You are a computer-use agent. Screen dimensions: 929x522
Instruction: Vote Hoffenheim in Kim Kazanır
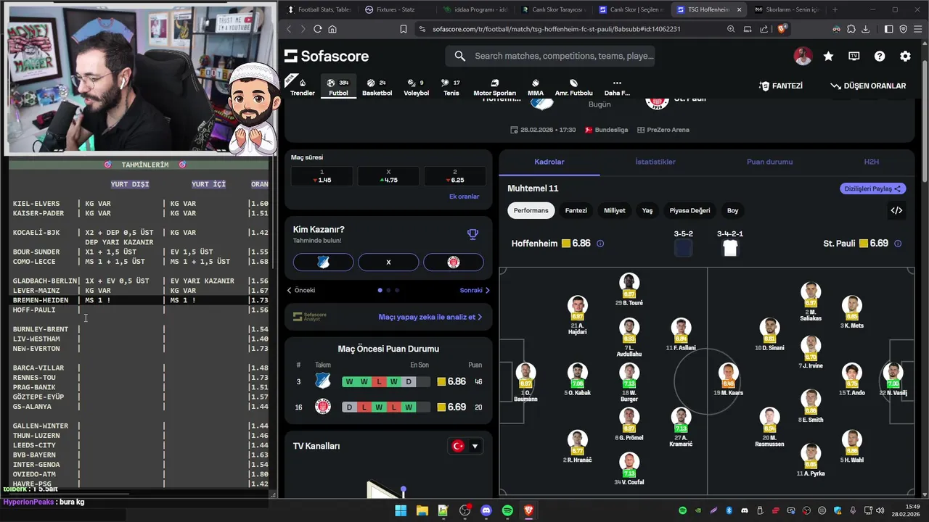click(x=323, y=262)
